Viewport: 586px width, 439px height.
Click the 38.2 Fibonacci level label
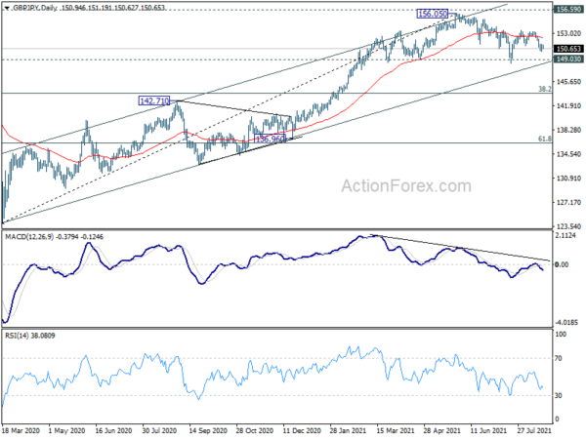point(545,89)
